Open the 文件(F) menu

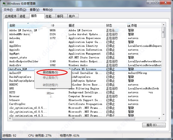pyautogui.click(x=8, y=10)
